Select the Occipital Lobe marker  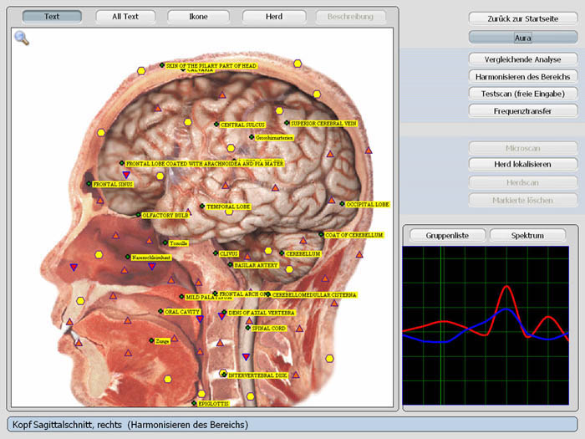point(343,203)
